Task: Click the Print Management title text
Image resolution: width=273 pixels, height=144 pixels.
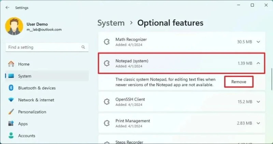Action: (133, 121)
